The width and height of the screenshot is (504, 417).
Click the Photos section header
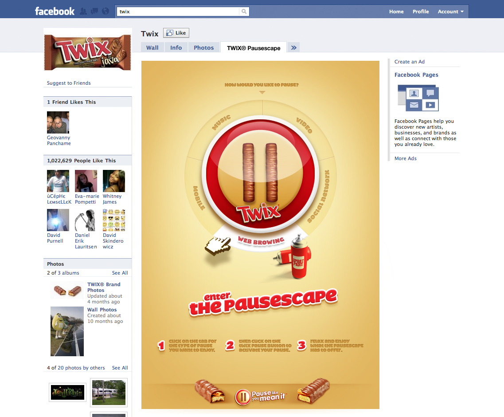tap(87, 264)
